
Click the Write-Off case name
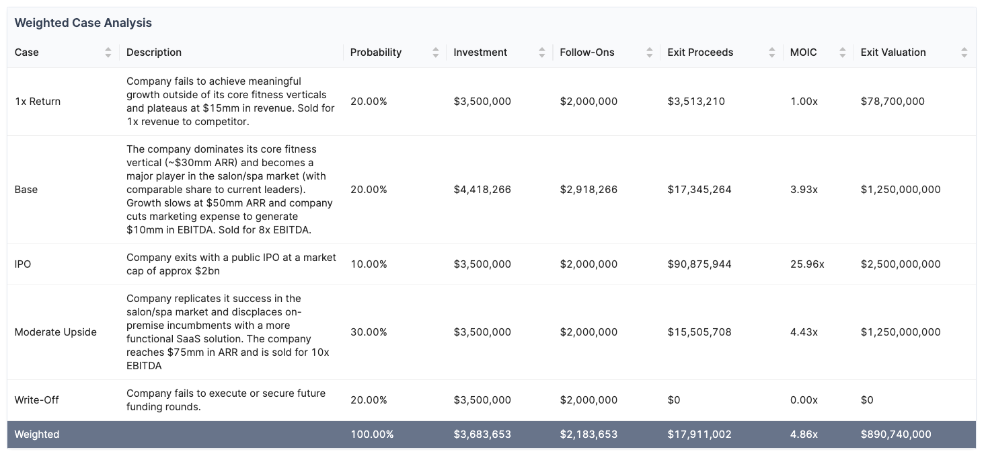tap(37, 400)
